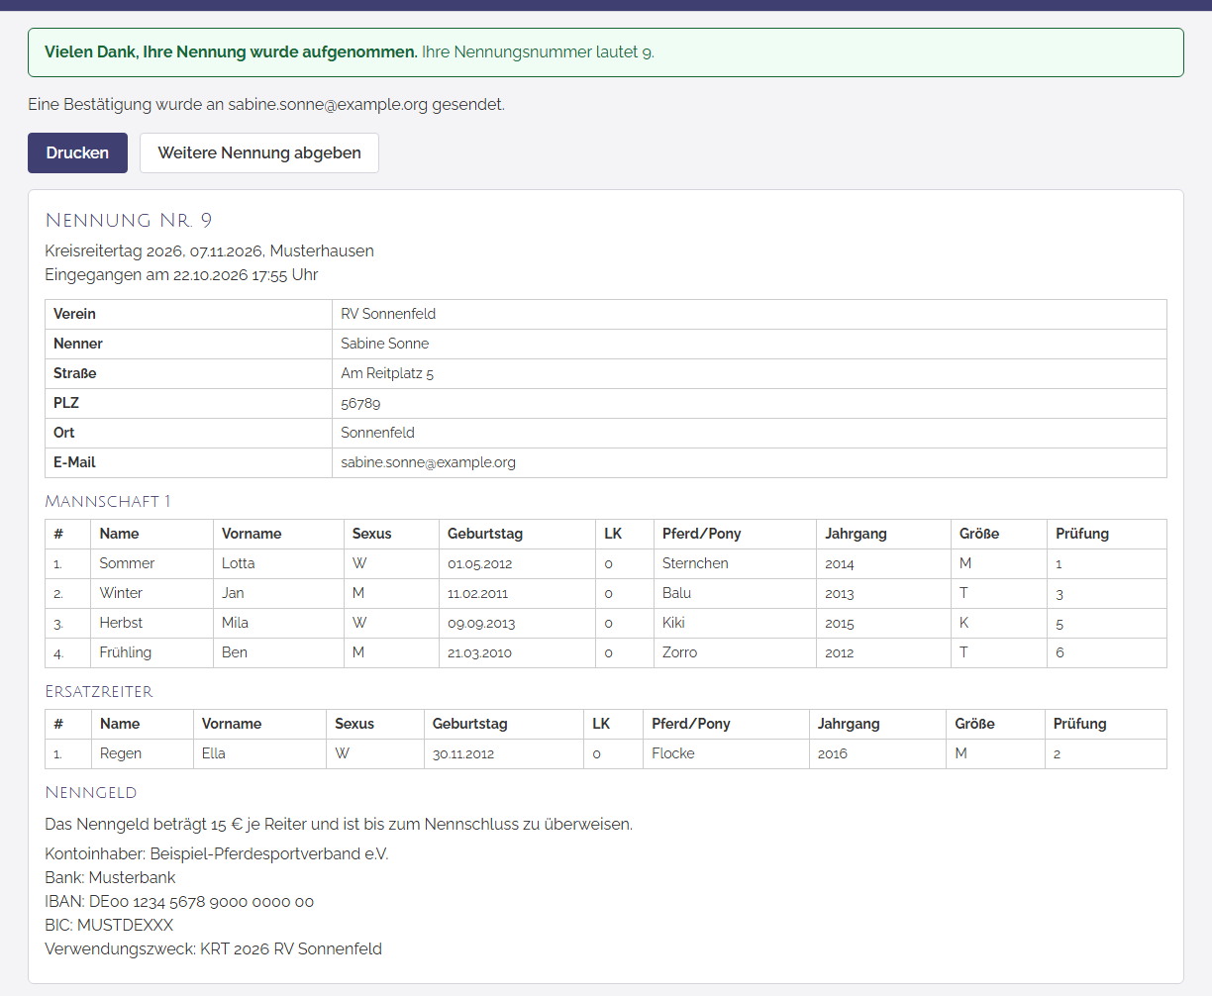
Task: Click the first name "Ella"
Action: 214,753
